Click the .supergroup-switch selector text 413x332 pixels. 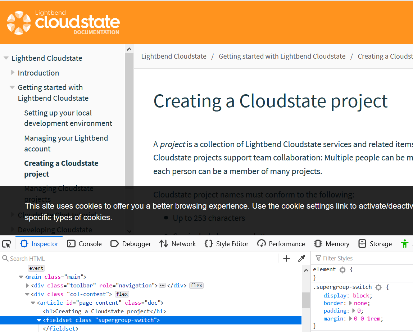coord(342,287)
